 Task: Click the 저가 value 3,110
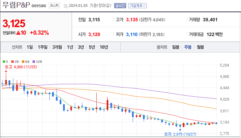point(132,34)
